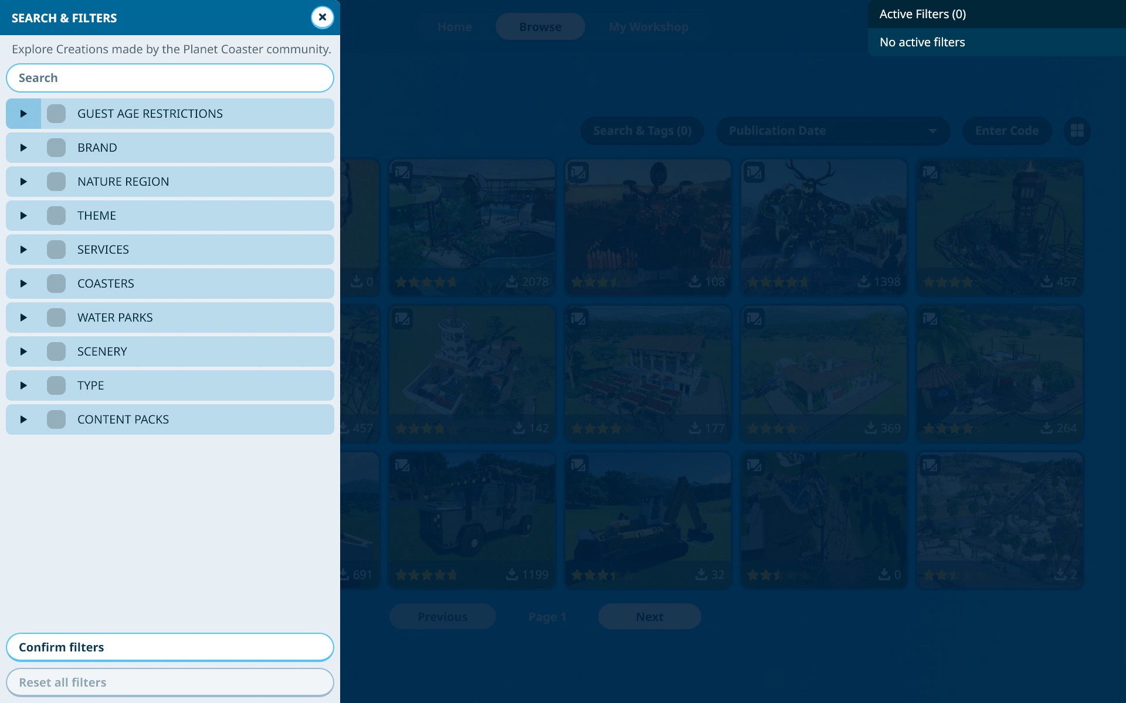Click blueprint icon on the 108-download card
Viewport: 1126px width, 703px height.
point(578,172)
